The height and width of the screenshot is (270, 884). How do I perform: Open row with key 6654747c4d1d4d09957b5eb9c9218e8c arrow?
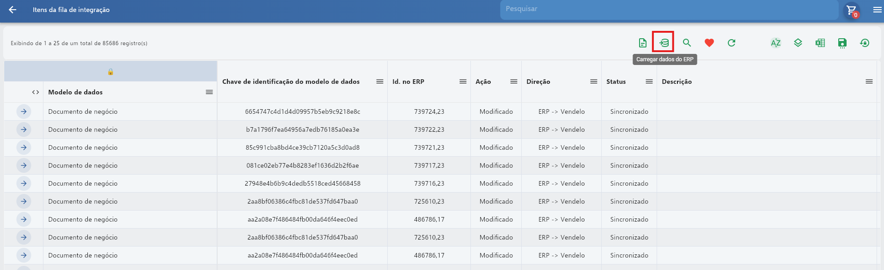coord(24,112)
